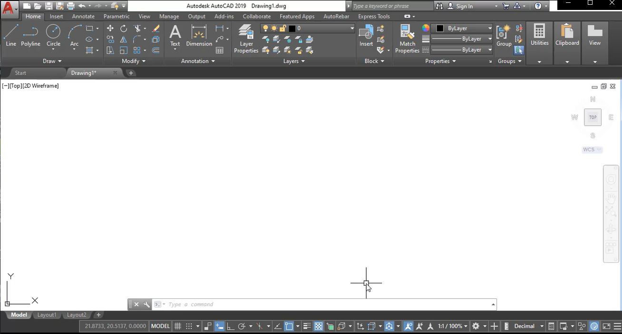Toggle Group Selection on/off
Viewport: 622px width, 334px height.
(519, 50)
